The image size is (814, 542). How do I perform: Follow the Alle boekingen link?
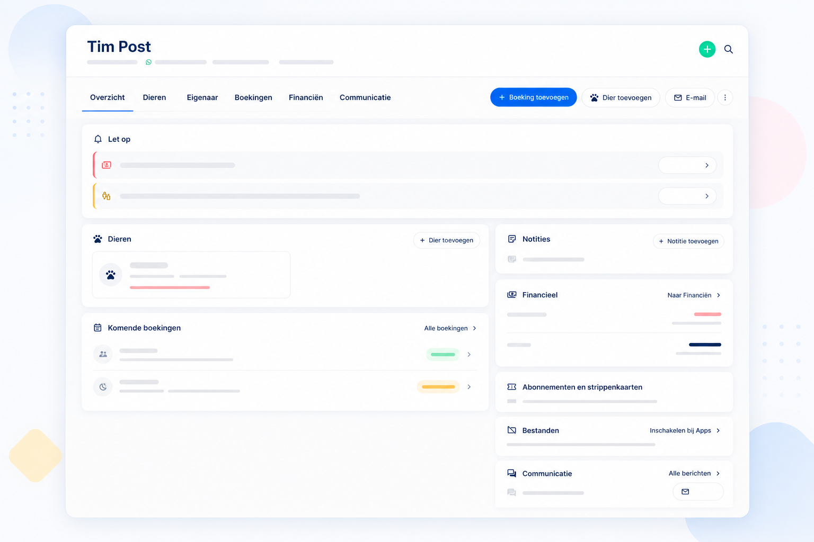(450, 328)
